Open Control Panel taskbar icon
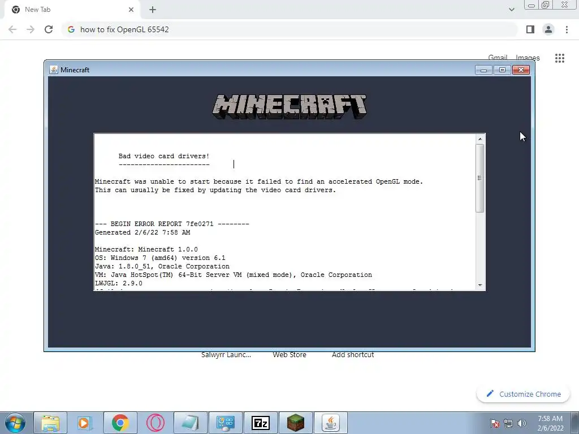This screenshot has width=579, height=434. pos(225,423)
